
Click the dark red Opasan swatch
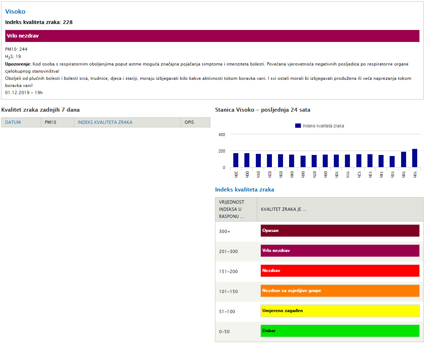(340, 231)
